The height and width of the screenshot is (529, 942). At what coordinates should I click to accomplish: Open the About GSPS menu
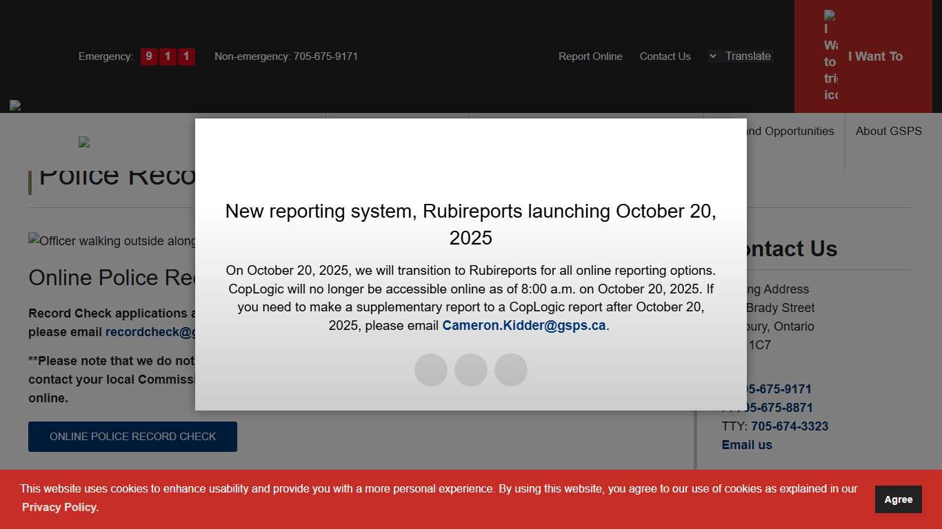tap(889, 131)
